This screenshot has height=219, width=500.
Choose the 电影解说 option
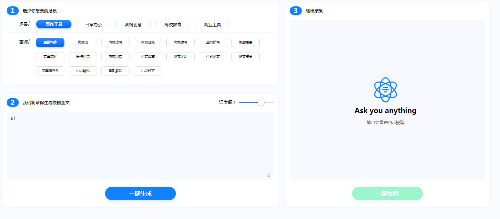[x=115, y=71]
